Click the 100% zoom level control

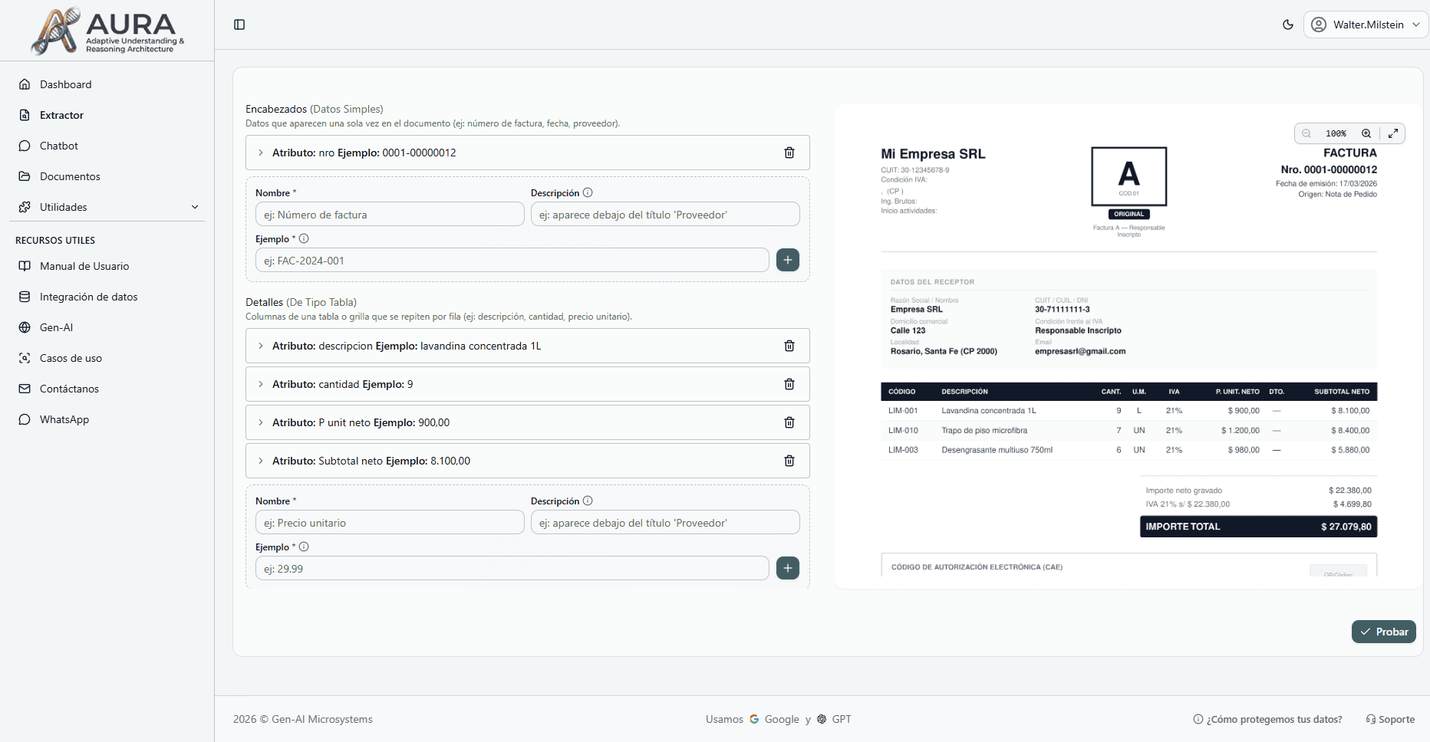tap(1336, 133)
